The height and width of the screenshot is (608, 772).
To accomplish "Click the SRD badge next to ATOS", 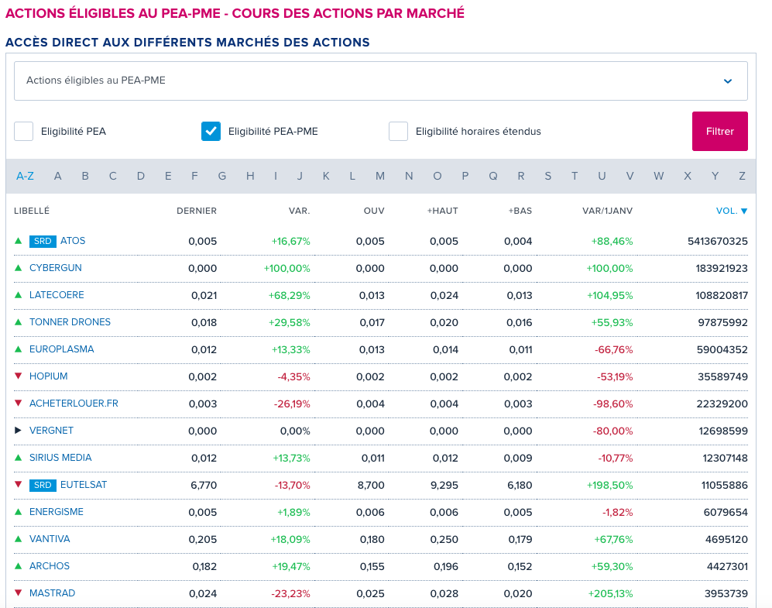I will pos(43,241).
